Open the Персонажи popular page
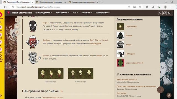The image size is (177, 99). pos(131,26)
